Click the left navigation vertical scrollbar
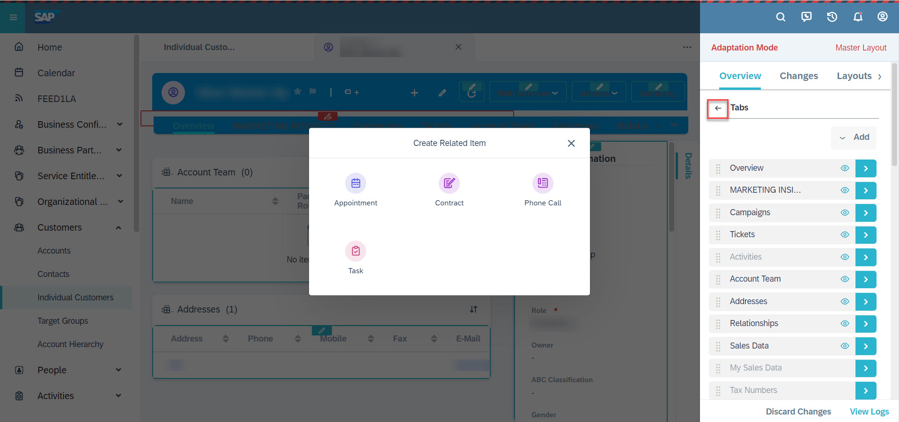899x422 pixels. (136, 133)
